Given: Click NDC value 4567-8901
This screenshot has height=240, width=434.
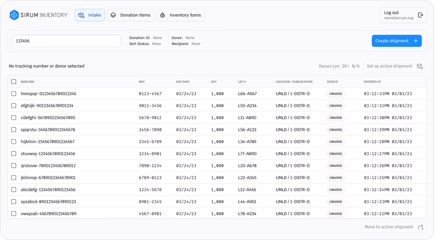Looking at the screenshot, I should [150, 214].
